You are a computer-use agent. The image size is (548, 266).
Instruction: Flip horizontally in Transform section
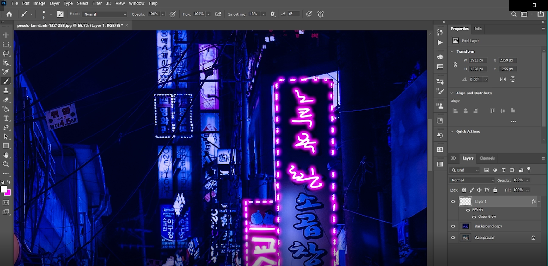[503, 79]
